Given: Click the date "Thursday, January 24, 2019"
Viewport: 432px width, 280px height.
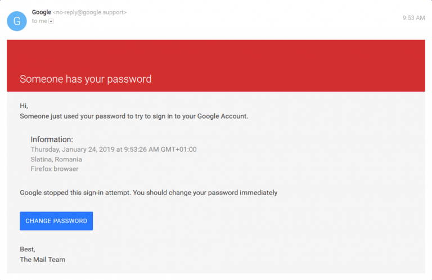Looking at the screenshot, I should tap(73, 150).
